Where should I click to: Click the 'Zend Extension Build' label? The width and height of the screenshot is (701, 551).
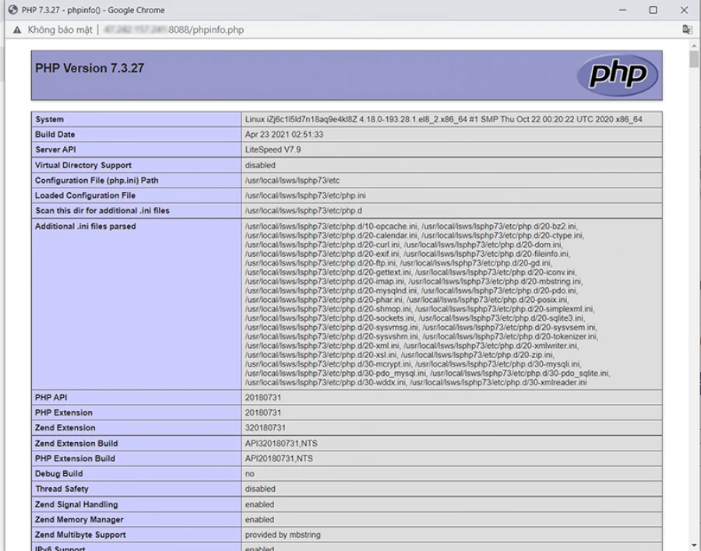[76, 444]
